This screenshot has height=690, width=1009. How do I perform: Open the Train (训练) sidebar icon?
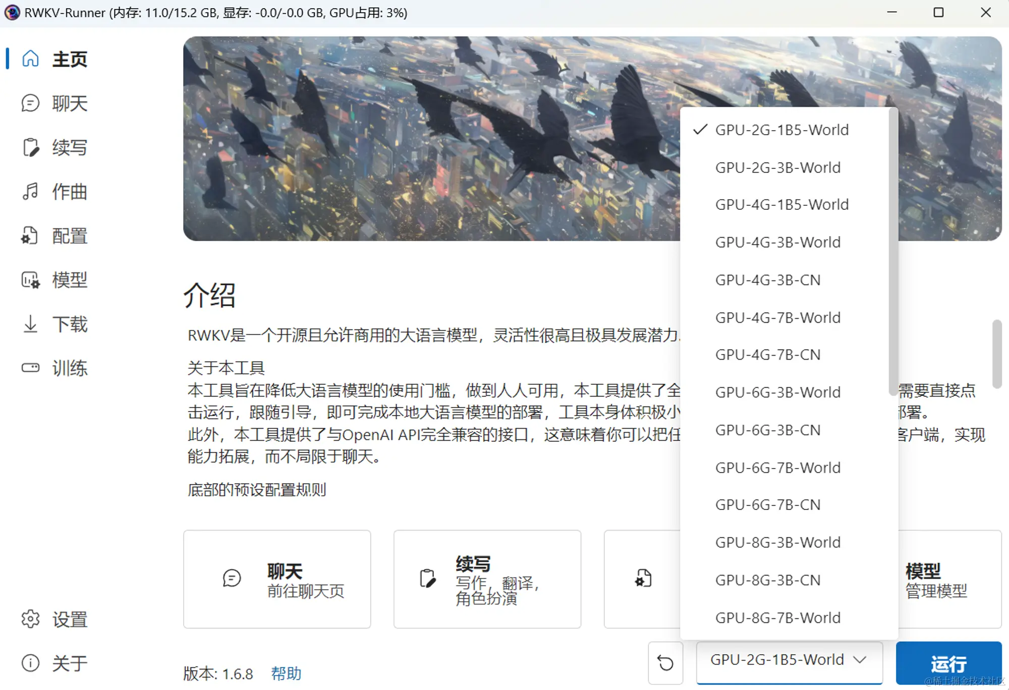(x=30, y=368)
